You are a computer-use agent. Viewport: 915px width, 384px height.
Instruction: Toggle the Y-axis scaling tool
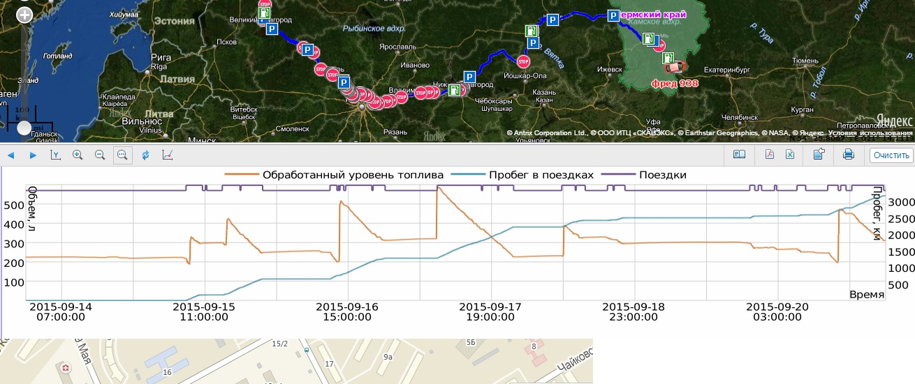(55, 155)
